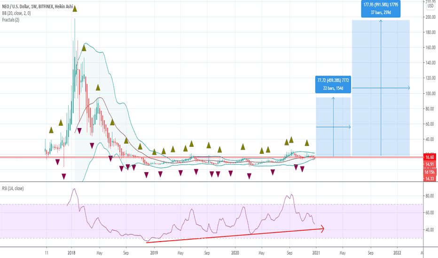Click the 2022 label on time axis
The image size is (438, 258).
click(397, 253)
